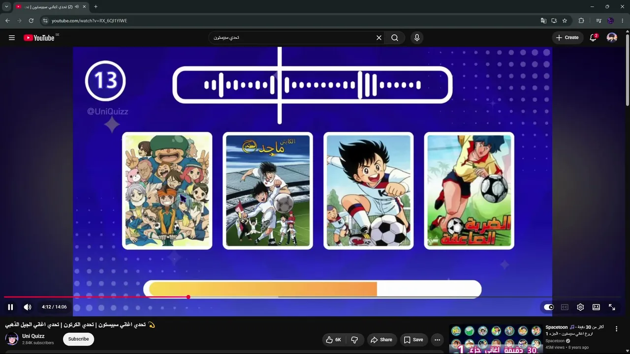The width and height of the screenshot is (630, 354).
Task: Switch the player to theater mode
Action: [596, 307]
